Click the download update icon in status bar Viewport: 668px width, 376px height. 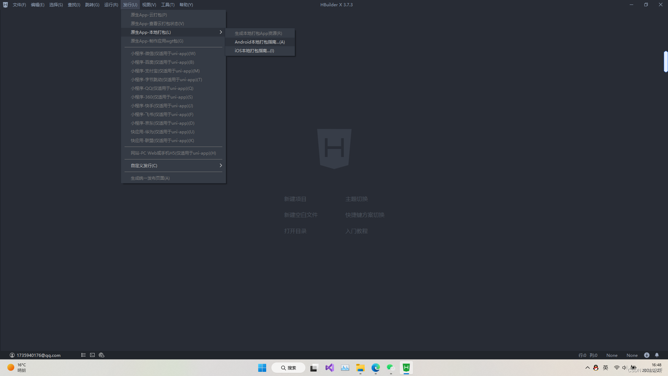coord(647,355)
